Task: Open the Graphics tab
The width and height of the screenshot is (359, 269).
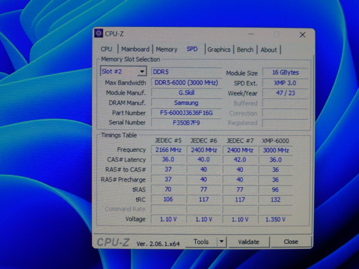Action: point(219,50)
